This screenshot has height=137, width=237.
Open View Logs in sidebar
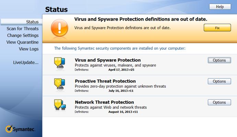pyautogui.click(x=28, y=49)
